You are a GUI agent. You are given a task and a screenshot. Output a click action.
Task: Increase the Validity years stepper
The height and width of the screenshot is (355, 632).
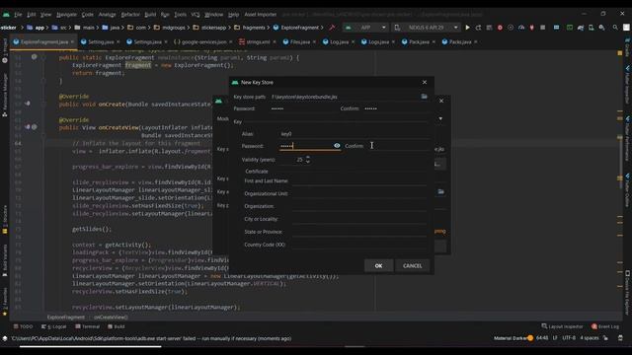point(308,158)
